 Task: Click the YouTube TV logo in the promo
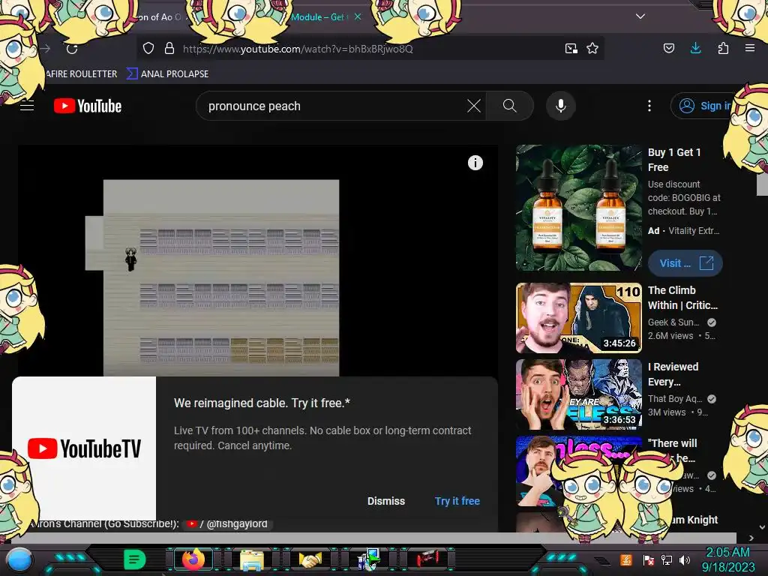(84, 448)
